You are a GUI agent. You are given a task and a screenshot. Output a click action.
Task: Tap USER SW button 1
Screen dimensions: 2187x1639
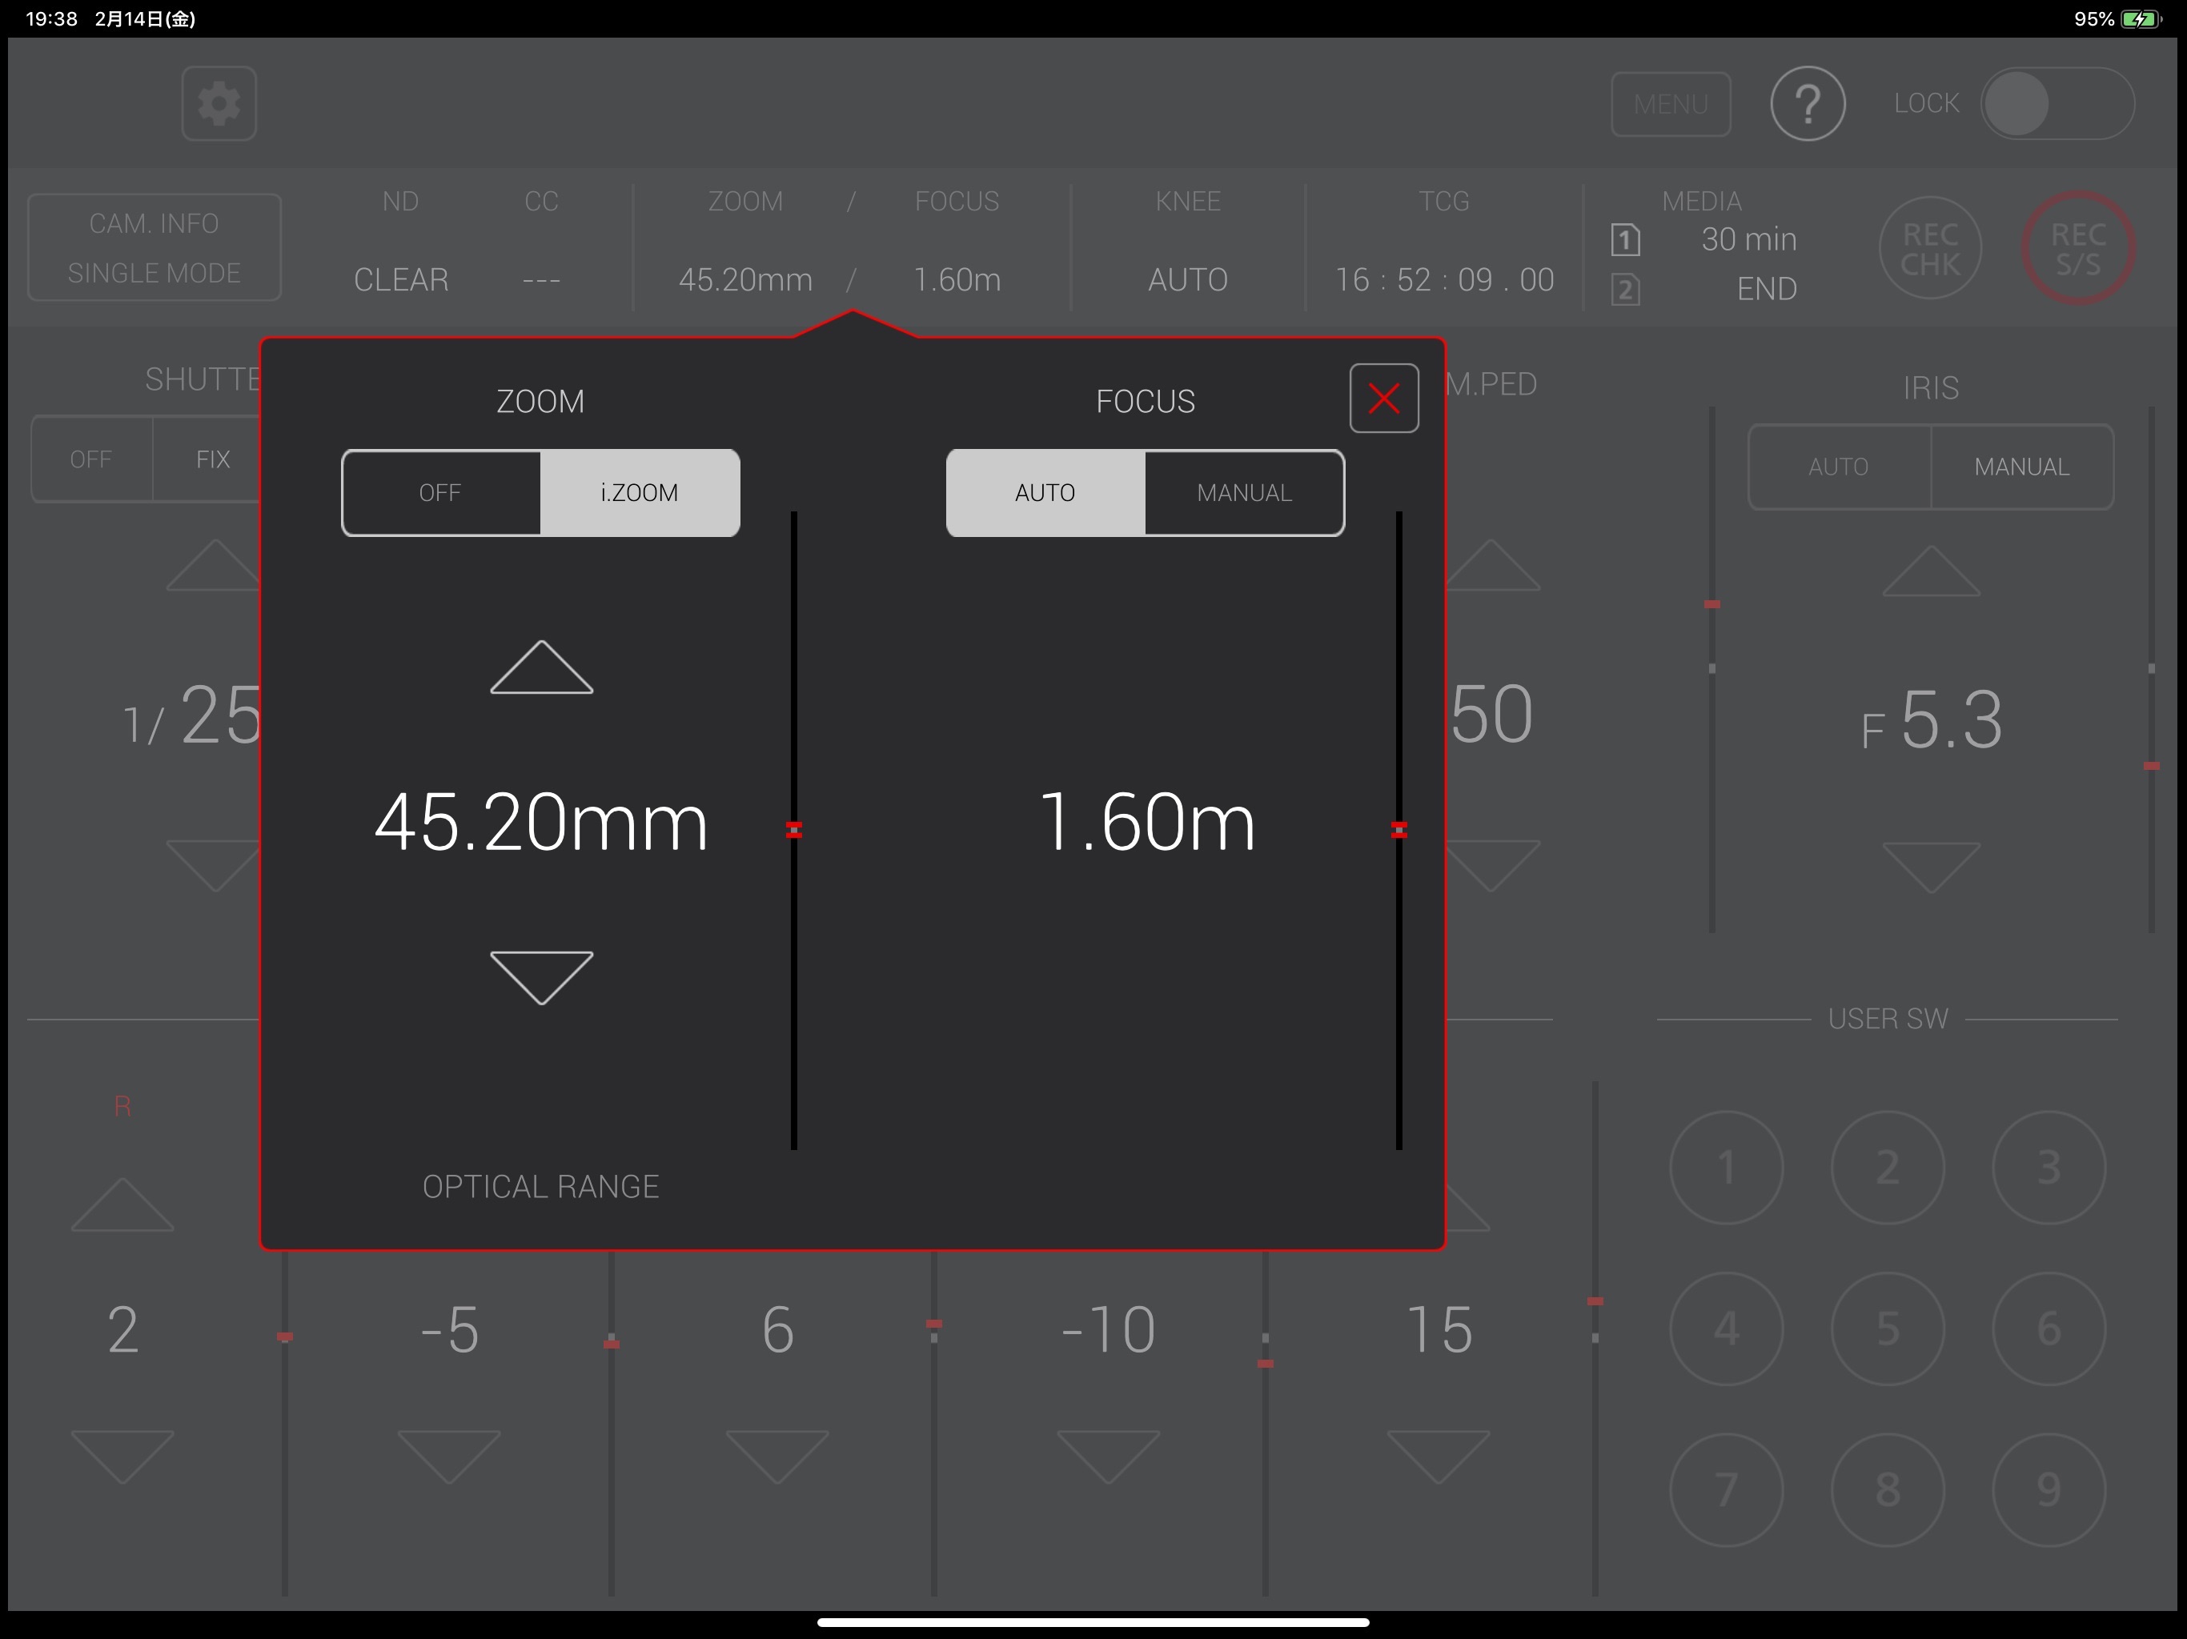[x=1726, y=1168]
